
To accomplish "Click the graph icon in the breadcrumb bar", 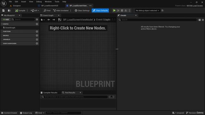I will click(x=60, y=20).
